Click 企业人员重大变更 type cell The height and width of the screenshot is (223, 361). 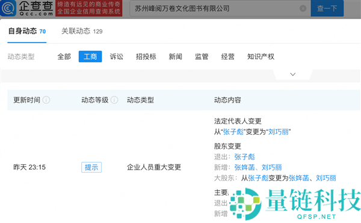pos(154,167)
